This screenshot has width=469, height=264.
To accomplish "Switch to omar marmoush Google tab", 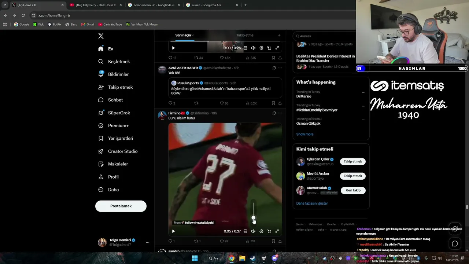I will [x=153, y=5].
